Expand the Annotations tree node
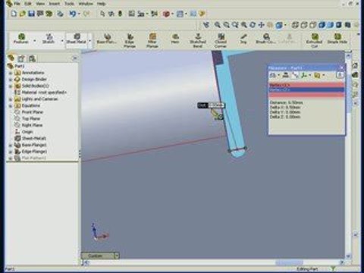This screenshot has height=273, width=364. pyautogui.click(x=11, y=73)
